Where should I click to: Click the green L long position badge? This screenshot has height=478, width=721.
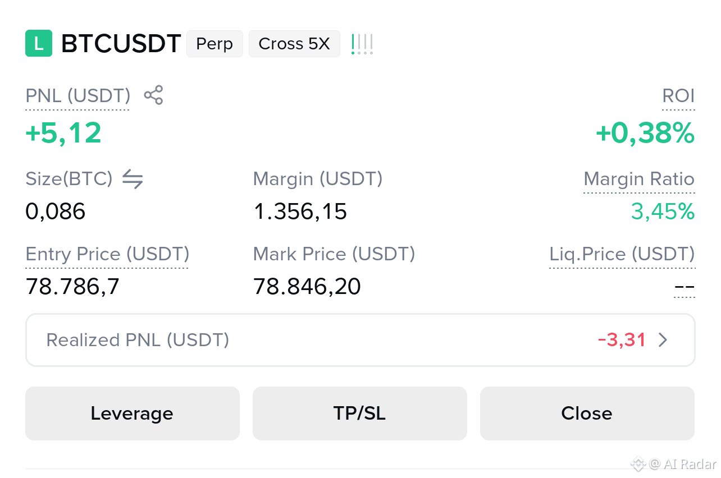click(39, 44)
